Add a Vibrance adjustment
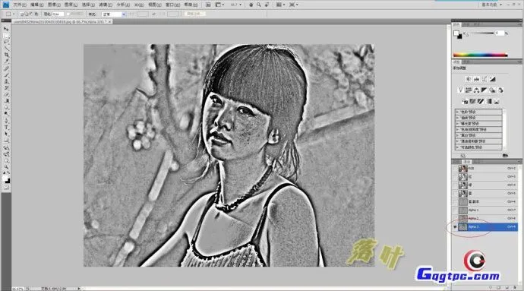Viewport: 524px width, 291px height. coord(460,90)
